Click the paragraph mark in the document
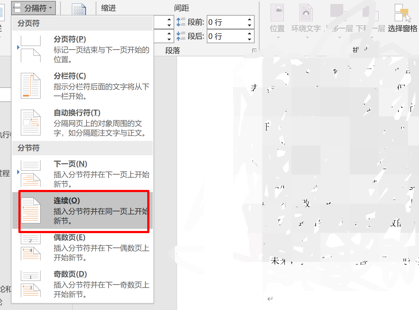 (x=270, y=299)
